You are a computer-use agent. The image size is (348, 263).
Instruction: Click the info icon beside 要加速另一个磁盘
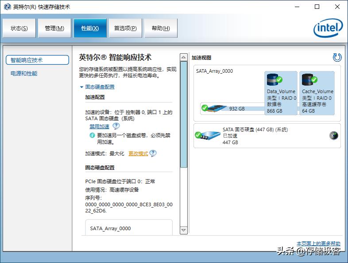(x=92, y=135)
